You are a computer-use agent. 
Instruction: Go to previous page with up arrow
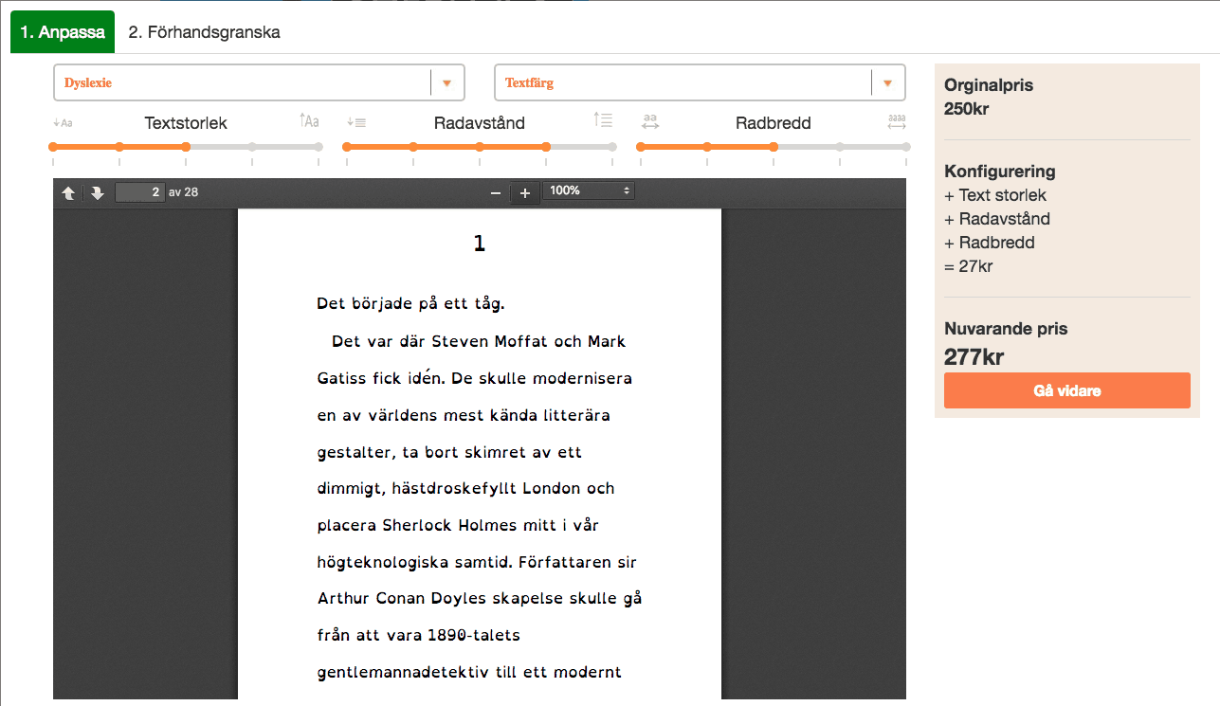click(x=68, y=192)
